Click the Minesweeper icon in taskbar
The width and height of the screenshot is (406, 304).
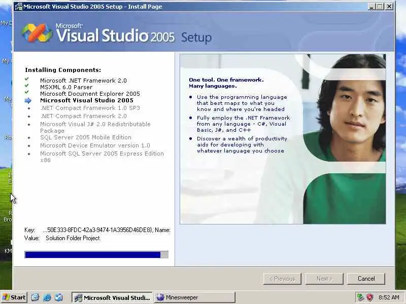pos(160,297)
